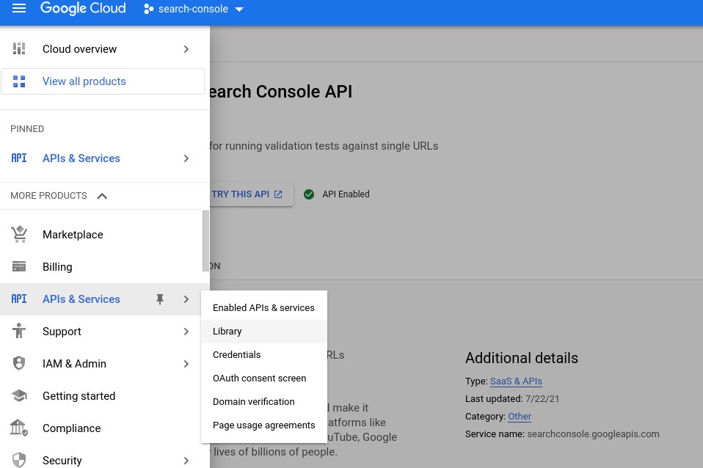Expand the Cloud overview submenu chevron
703x468 pixels.
[186, 49]
